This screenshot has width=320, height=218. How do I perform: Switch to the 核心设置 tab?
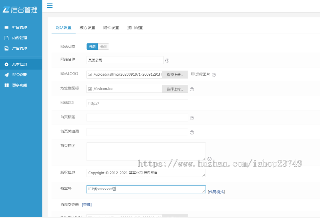pos(87,28)
